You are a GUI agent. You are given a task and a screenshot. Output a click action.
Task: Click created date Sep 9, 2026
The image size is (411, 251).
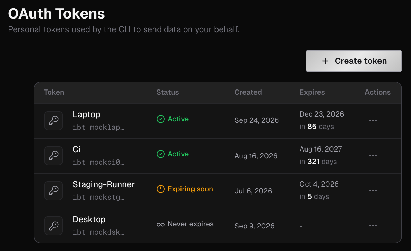point(254,226)
